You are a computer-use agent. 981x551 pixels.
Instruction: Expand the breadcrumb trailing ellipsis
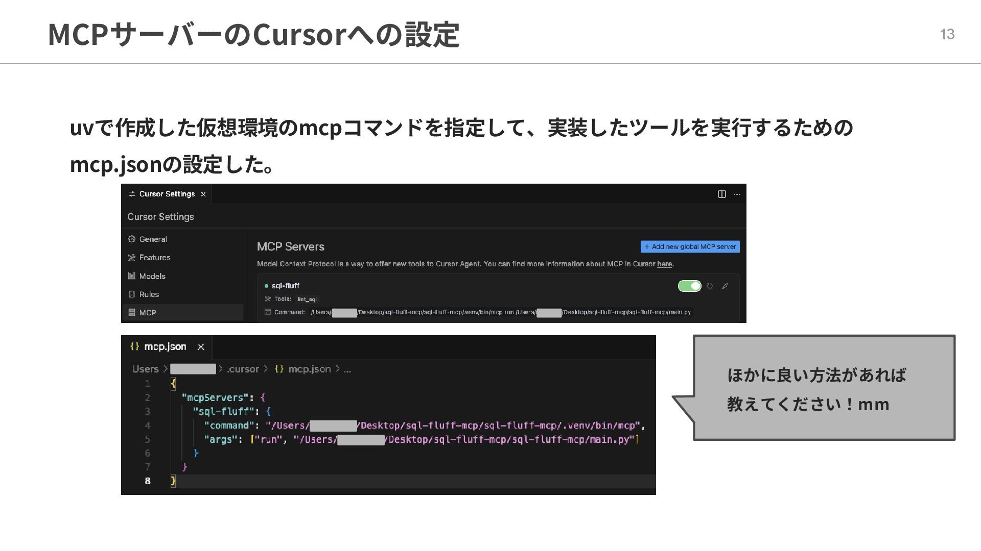[x=347, y=369]
